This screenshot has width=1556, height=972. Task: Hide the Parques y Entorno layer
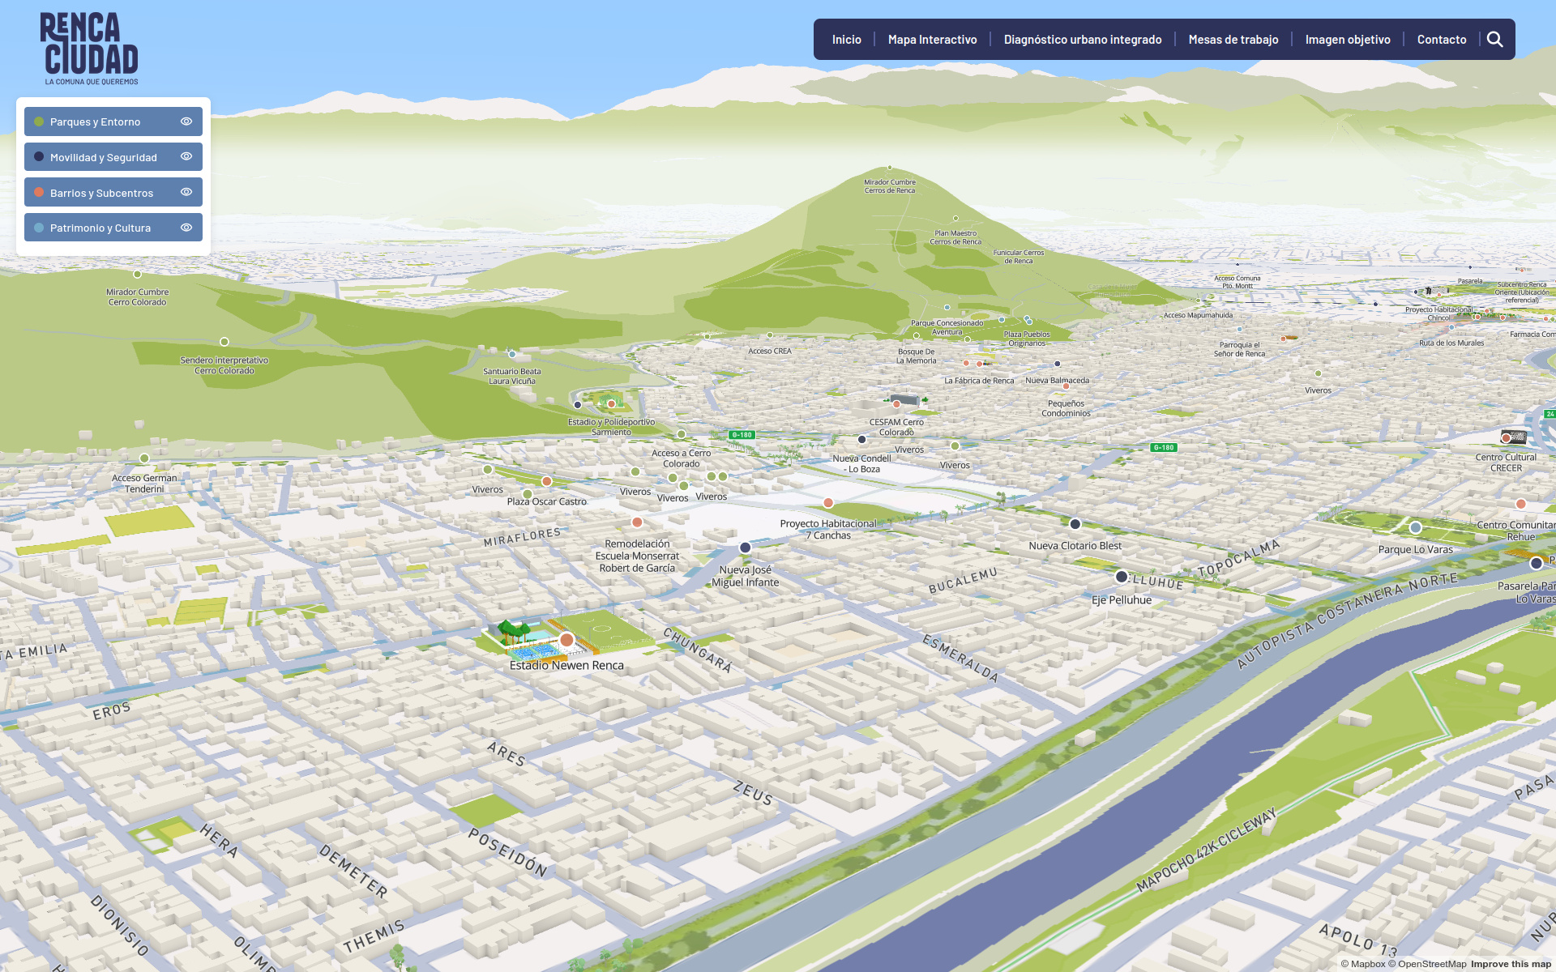point(186,122)
